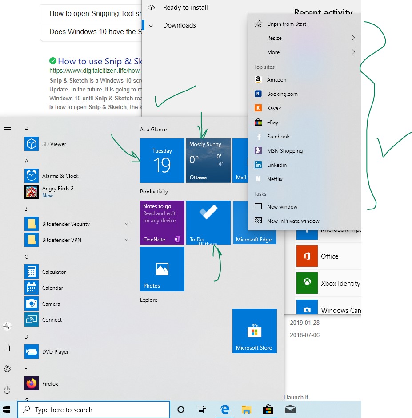This screenshot has width=412, height=418.
Task: Click the At a Glance group heading
Action: pos(153,130)
